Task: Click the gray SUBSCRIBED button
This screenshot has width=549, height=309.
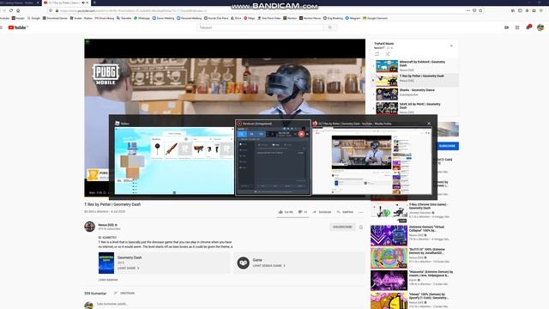Action: point(342,227)
